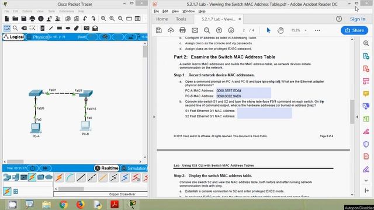Choose the Inspect magnifier tool in Packet Tracer
Screen dimensions: 374x210
[x=15, y=29]
